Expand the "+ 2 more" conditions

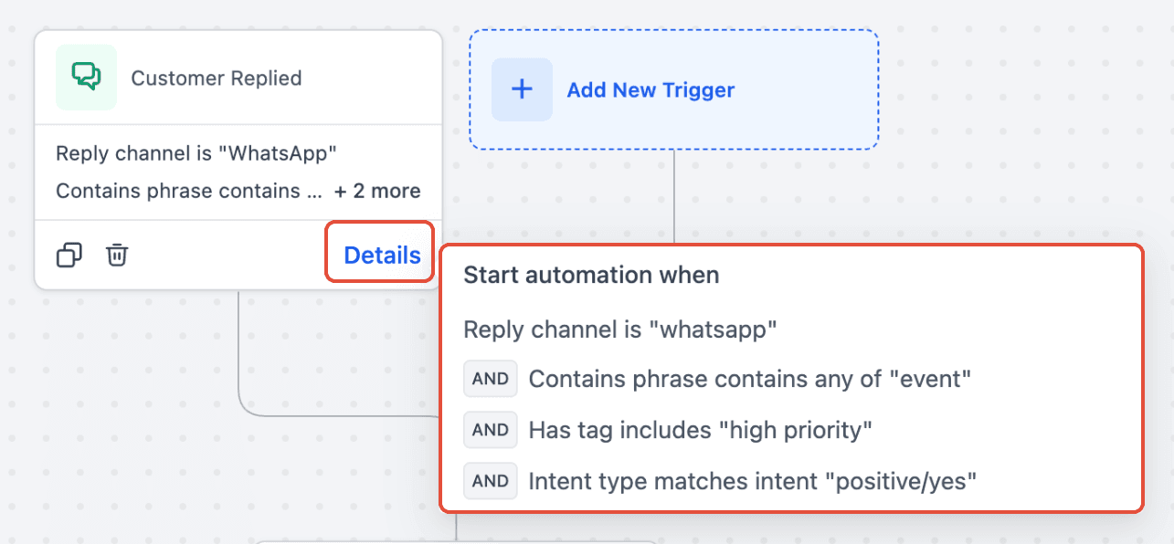(377, 191)
